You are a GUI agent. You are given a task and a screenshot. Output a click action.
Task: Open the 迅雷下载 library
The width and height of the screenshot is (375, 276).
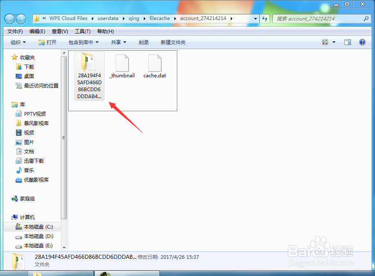(x=30, y=161)
